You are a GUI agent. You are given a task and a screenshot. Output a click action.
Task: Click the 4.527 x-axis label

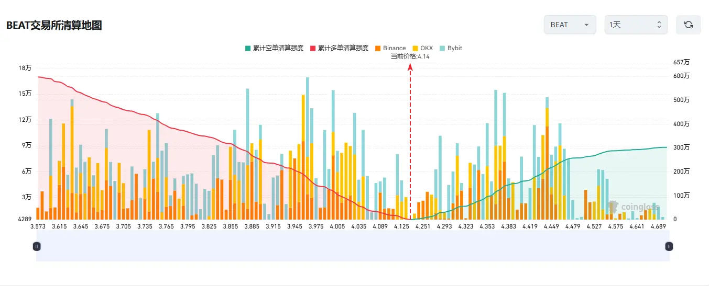tap(594, 226)
